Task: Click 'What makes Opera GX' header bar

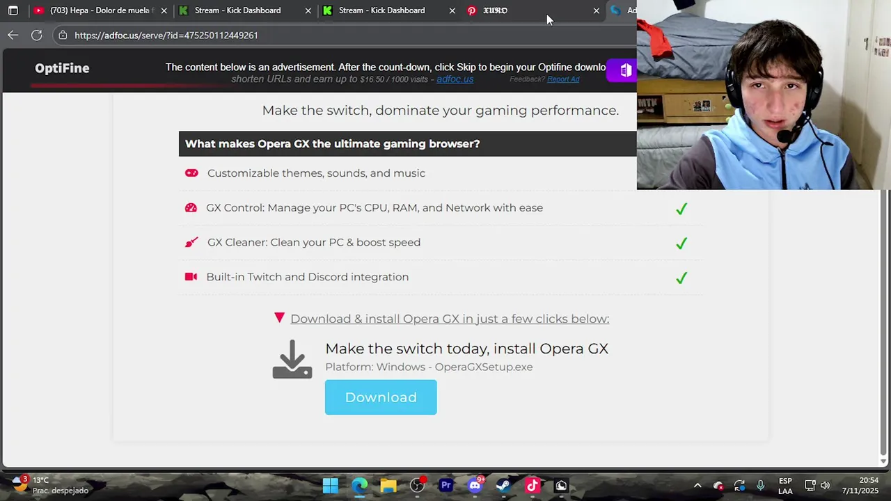Action: tap(408, 144)
